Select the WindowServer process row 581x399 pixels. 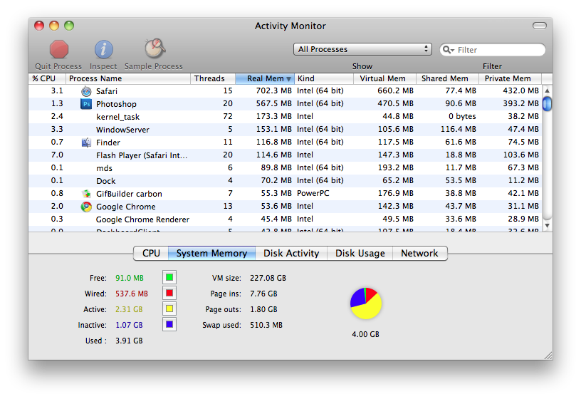point(286,130)
